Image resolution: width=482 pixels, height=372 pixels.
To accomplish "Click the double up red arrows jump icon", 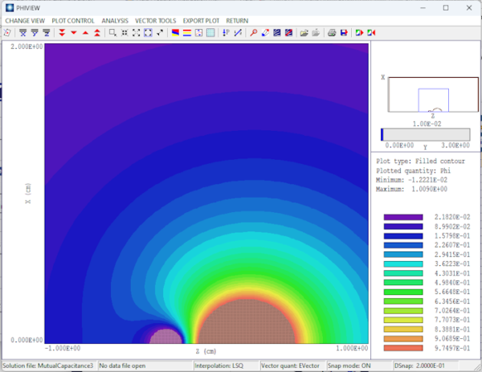I will [x=97, y=33].
